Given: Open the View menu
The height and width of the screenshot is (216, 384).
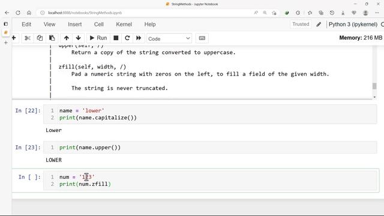Looking at the screenshot, I should click(x=49, y=25).
